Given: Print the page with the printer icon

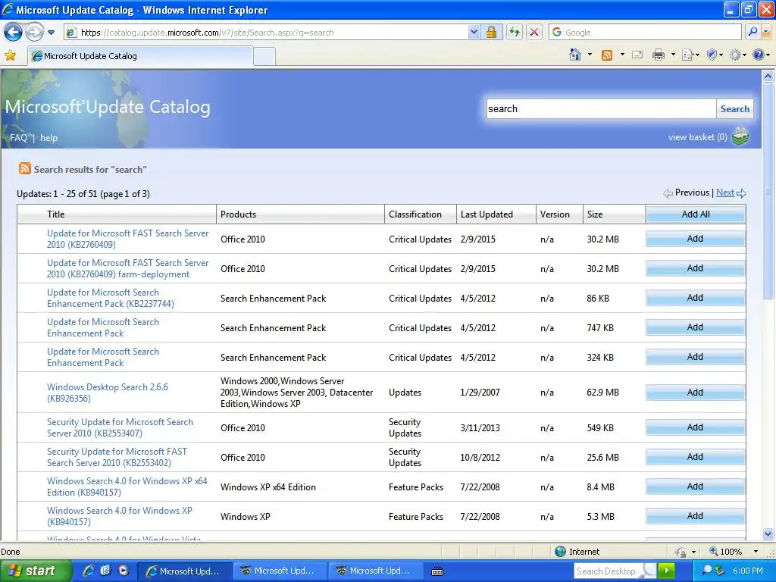Looking at the screenshot, I should pyautogui.click(x=659, y=55).
